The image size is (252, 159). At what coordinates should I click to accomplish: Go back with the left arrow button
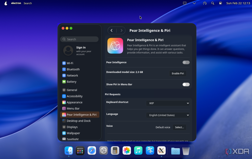pos(112,31)
